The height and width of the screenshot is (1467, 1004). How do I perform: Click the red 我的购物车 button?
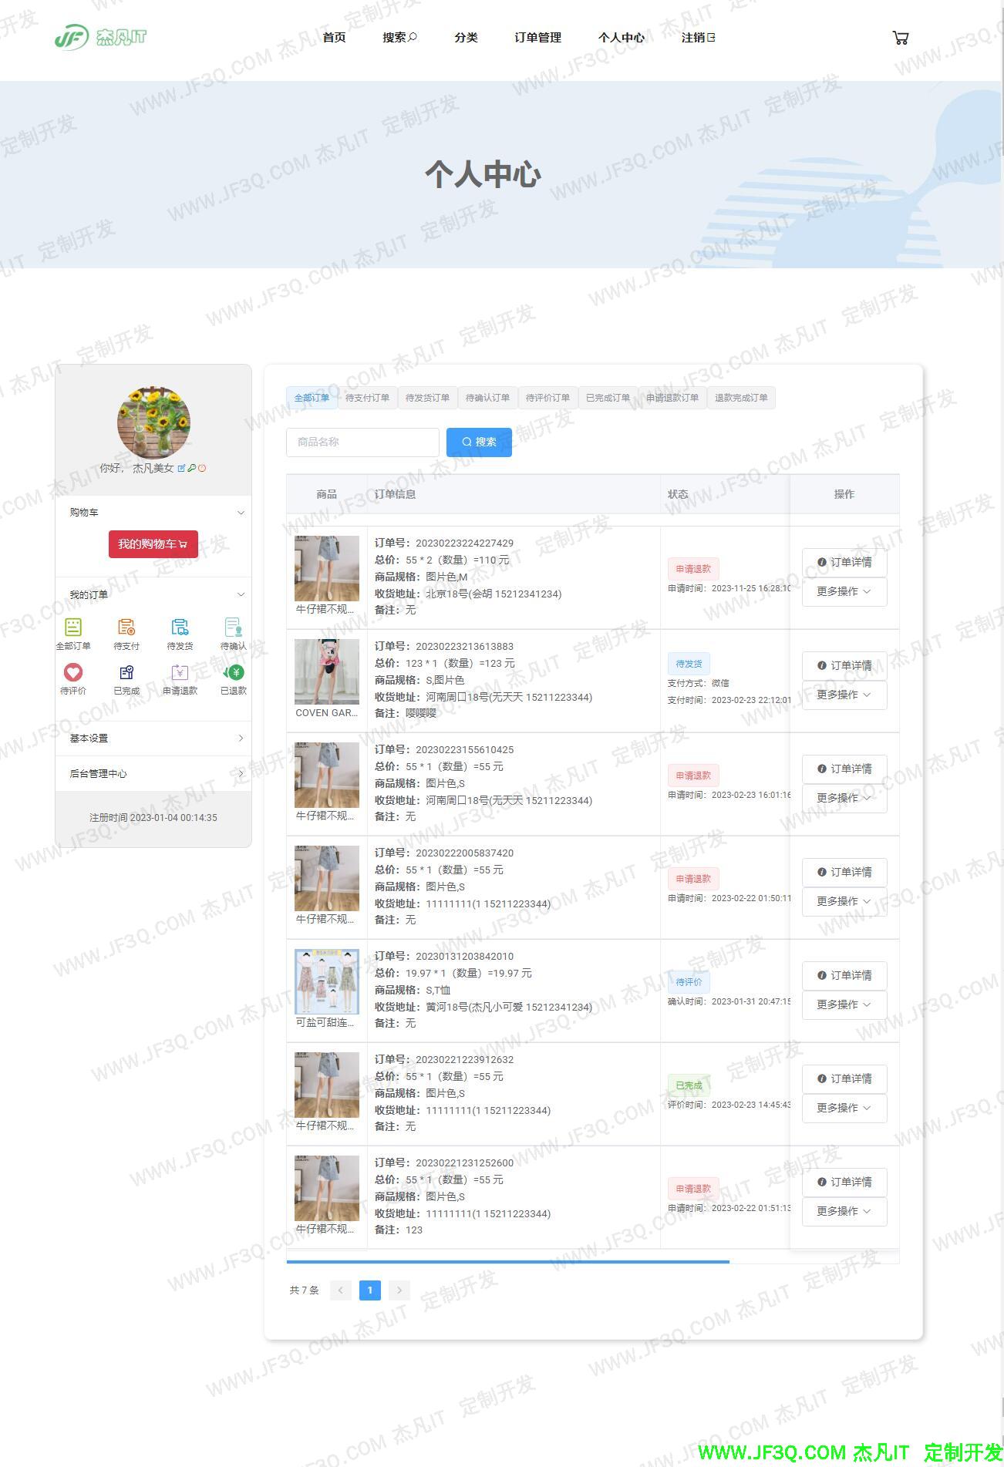[153, 544]
